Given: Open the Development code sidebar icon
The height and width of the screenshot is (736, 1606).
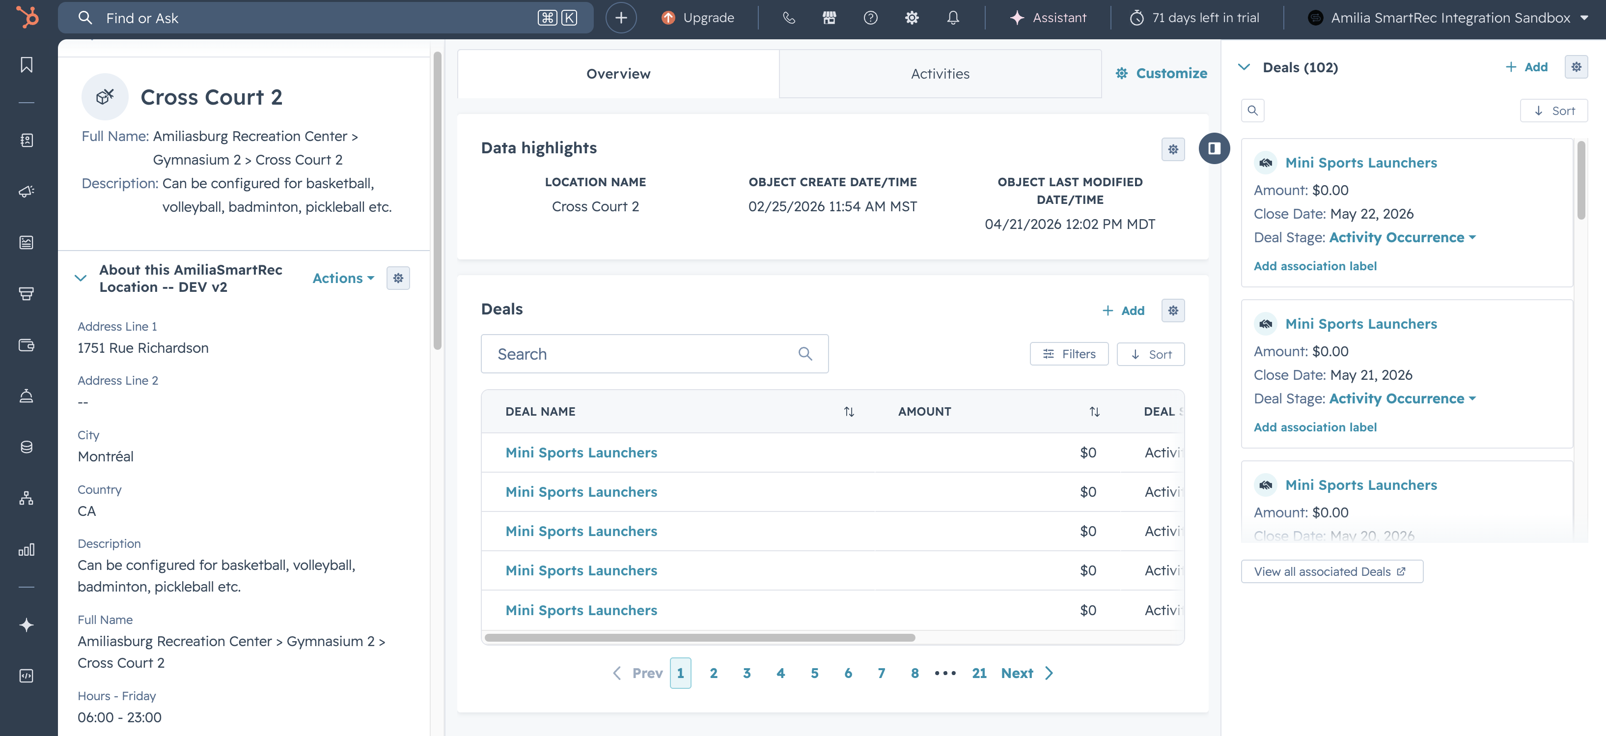Looking at the screenshot, I should coord(26,676).
